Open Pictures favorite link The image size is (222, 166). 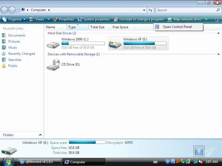click(x=14, y=41)
